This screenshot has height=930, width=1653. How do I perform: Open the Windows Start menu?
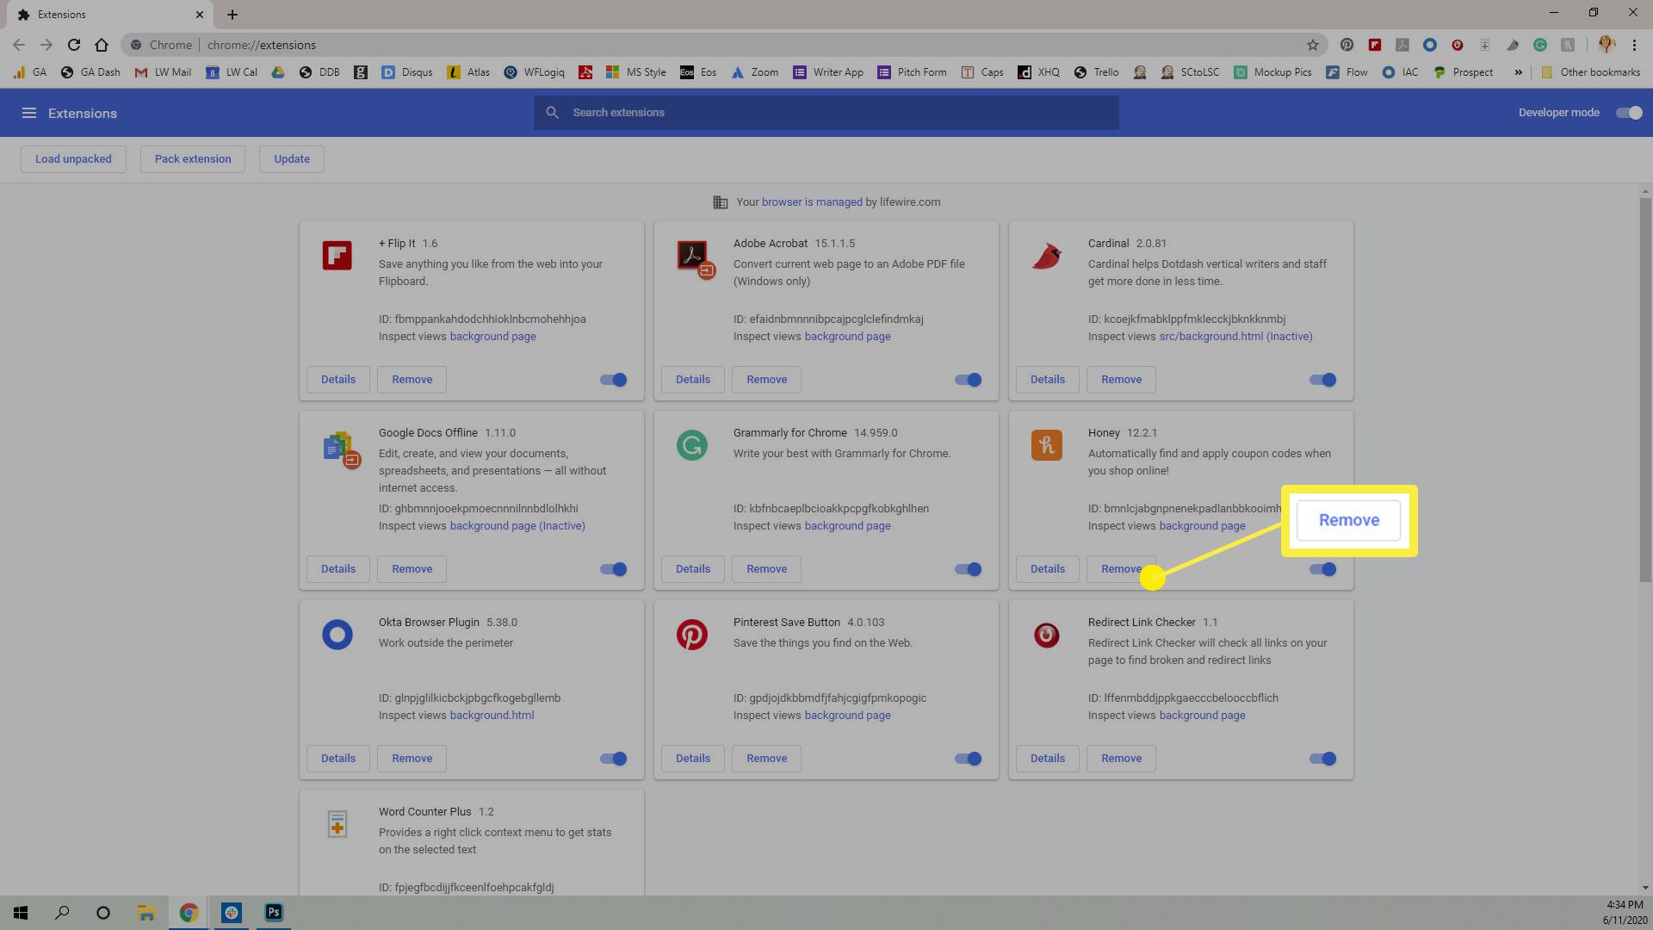tap(21, 913)
